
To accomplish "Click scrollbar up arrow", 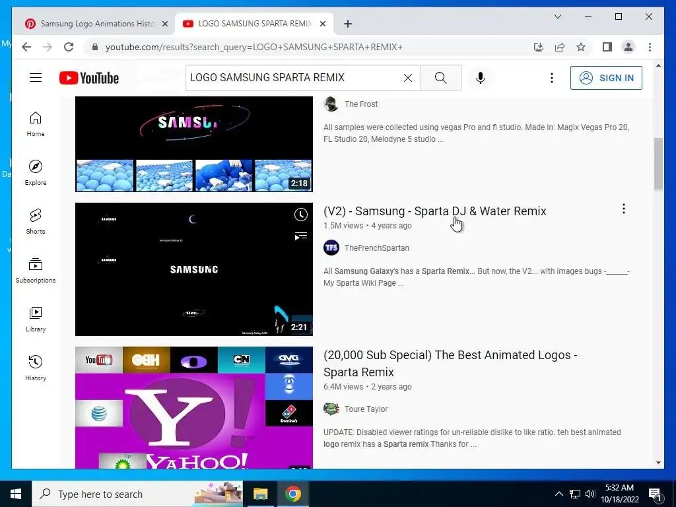I will coord(658,65).
